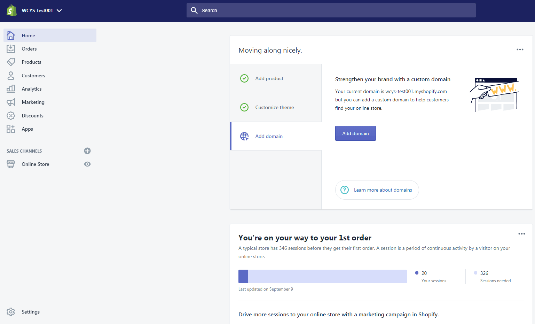Click You're on your way heading
The height and width of the screenshot is (324, 535).
(x=305, y=238)
